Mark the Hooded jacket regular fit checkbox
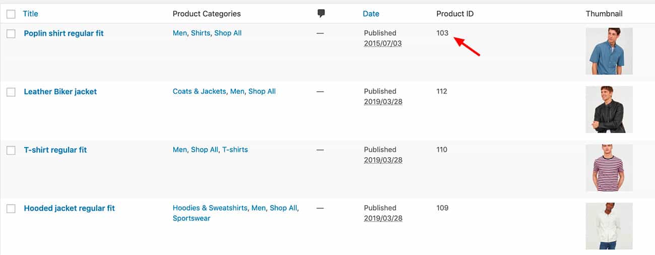Screen dimensions: 655x255 (x=11, y=209)
